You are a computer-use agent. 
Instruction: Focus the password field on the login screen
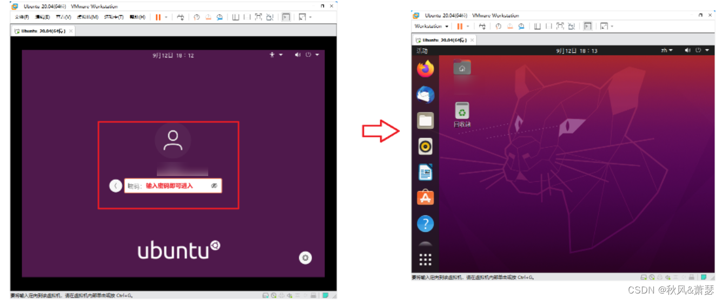pyautogui.click(x=173, y=186)
